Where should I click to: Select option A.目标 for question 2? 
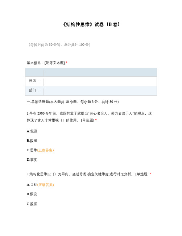(x=32, y=185)
